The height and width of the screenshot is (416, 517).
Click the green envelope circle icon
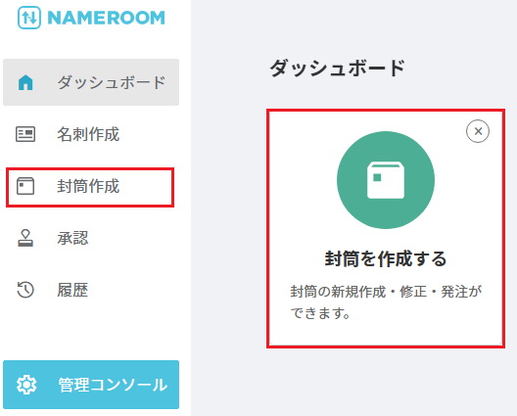coord(386,180)
